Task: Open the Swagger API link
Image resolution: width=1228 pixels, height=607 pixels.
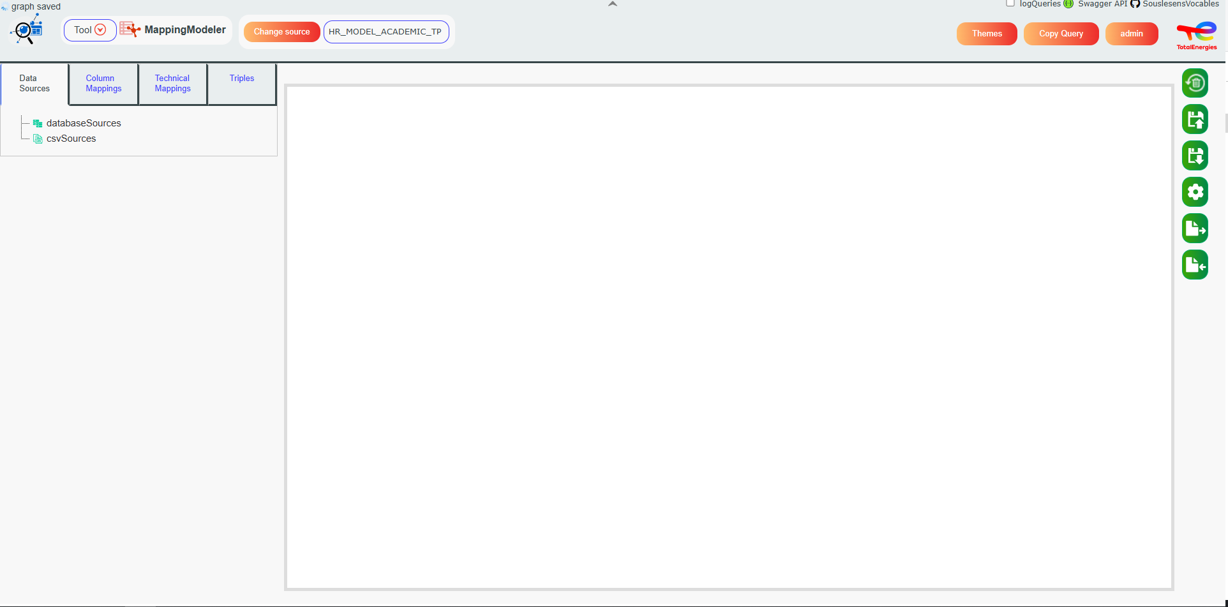Action: coord(1102,4)
